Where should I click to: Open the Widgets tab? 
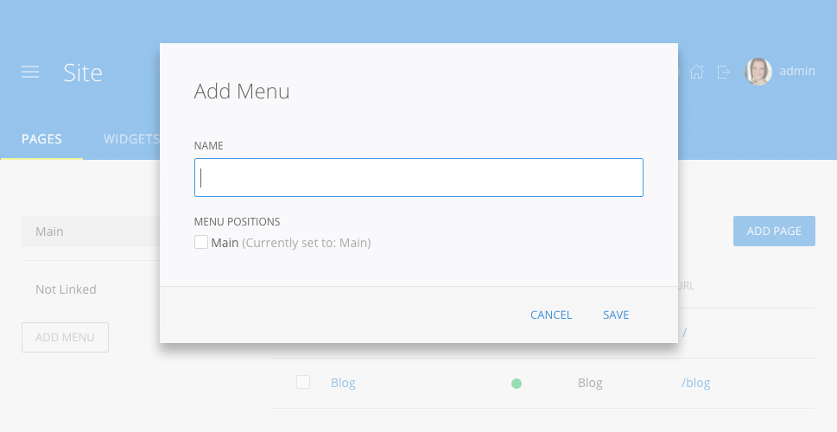coord(130,139)
